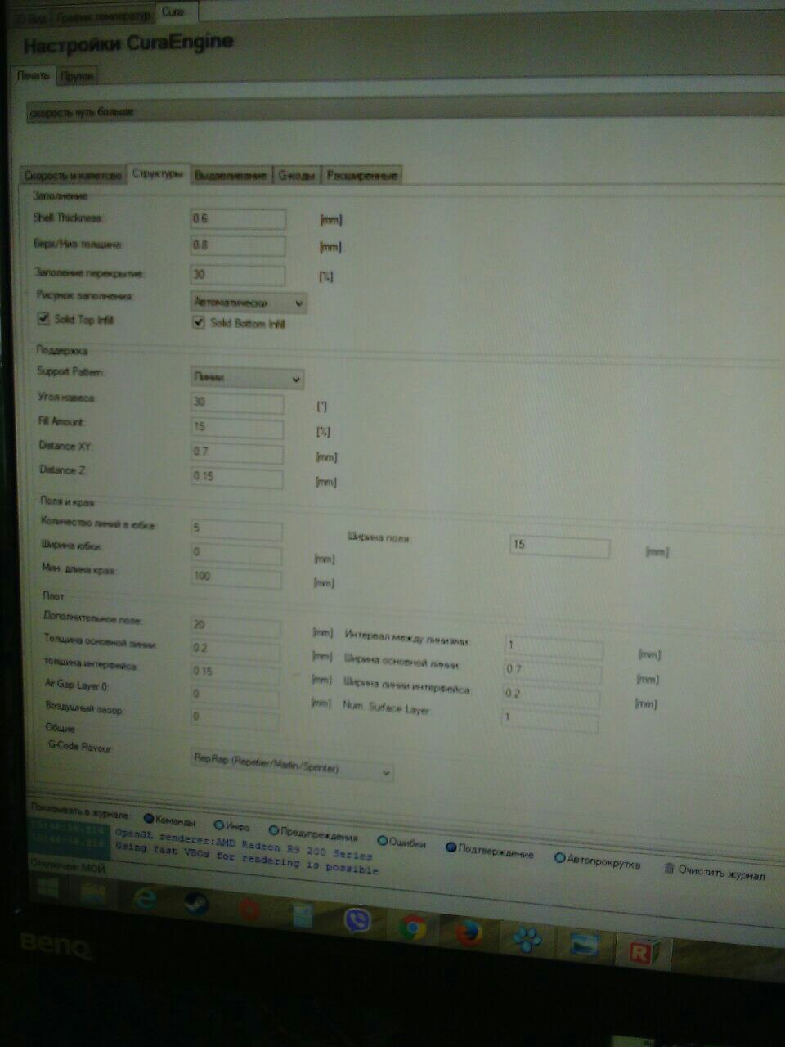
Task: Open the Support Pattern dropdown
Action: [x=247, y=378]
